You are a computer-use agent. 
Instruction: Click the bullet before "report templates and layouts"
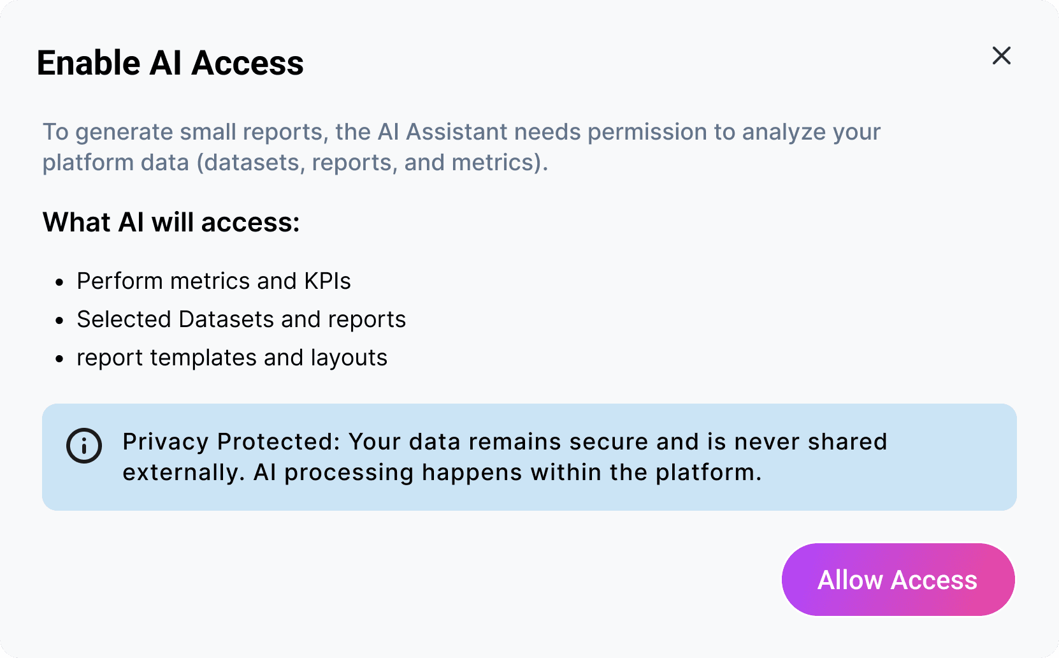[x=60, y=359]
